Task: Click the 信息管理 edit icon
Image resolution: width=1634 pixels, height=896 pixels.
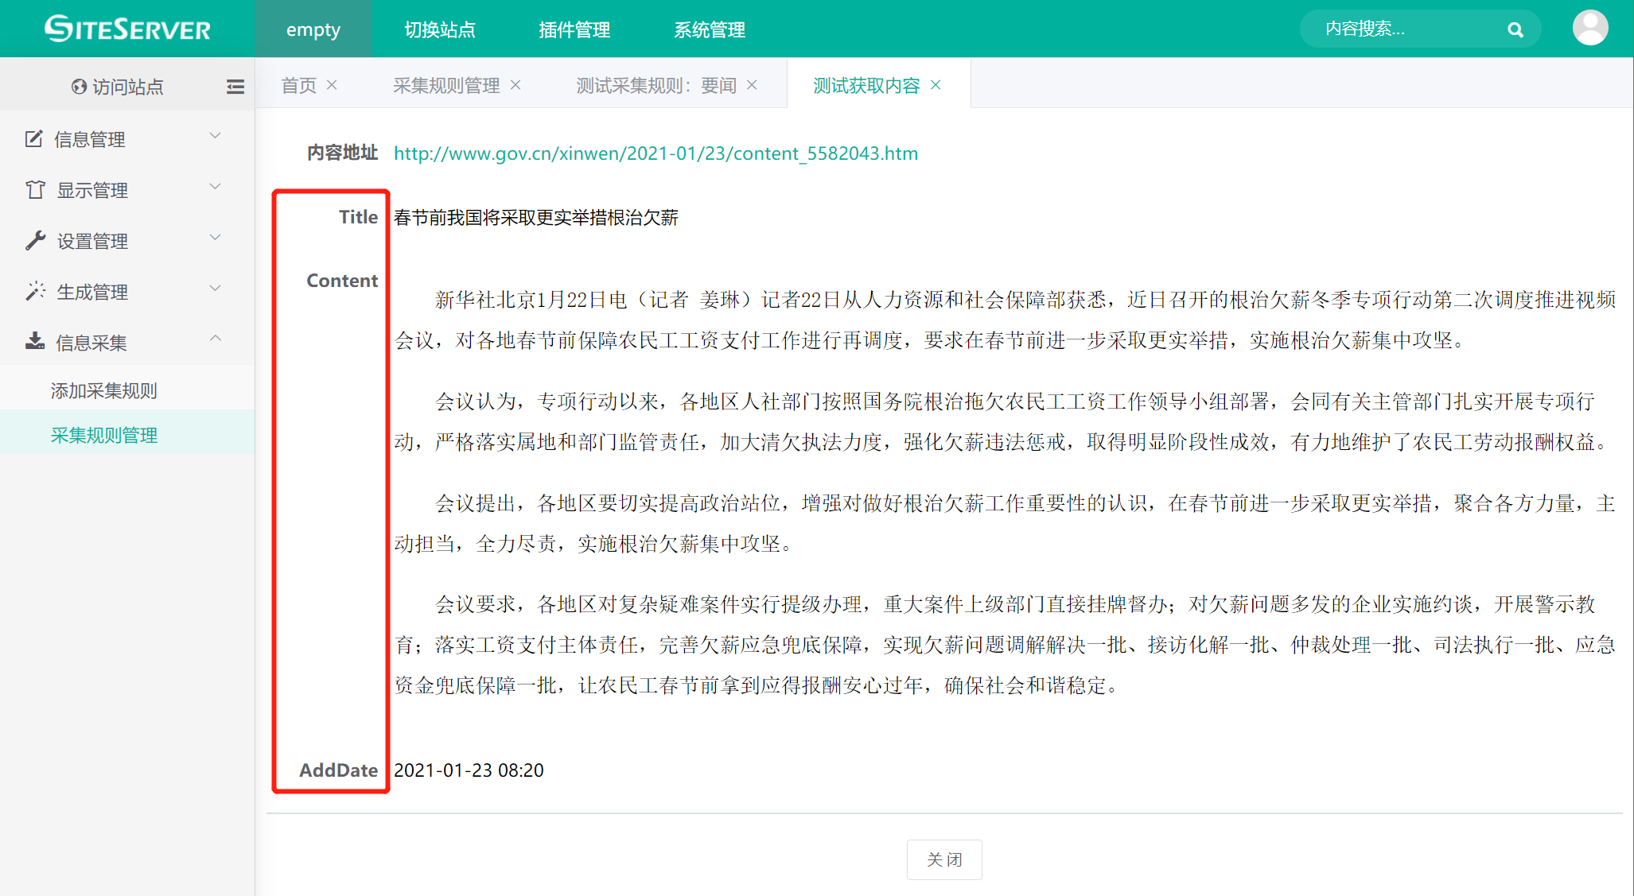Action: [33, 139]
